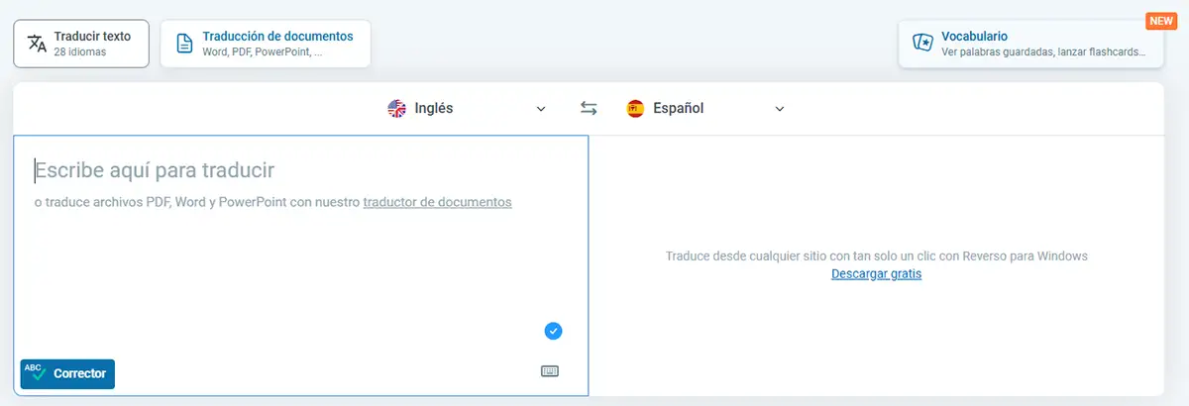The height and width of the screenshot is (406, 1189).
Task: Click the ABC checkmark icon in Corrector
Action: [x=36, y=373]
